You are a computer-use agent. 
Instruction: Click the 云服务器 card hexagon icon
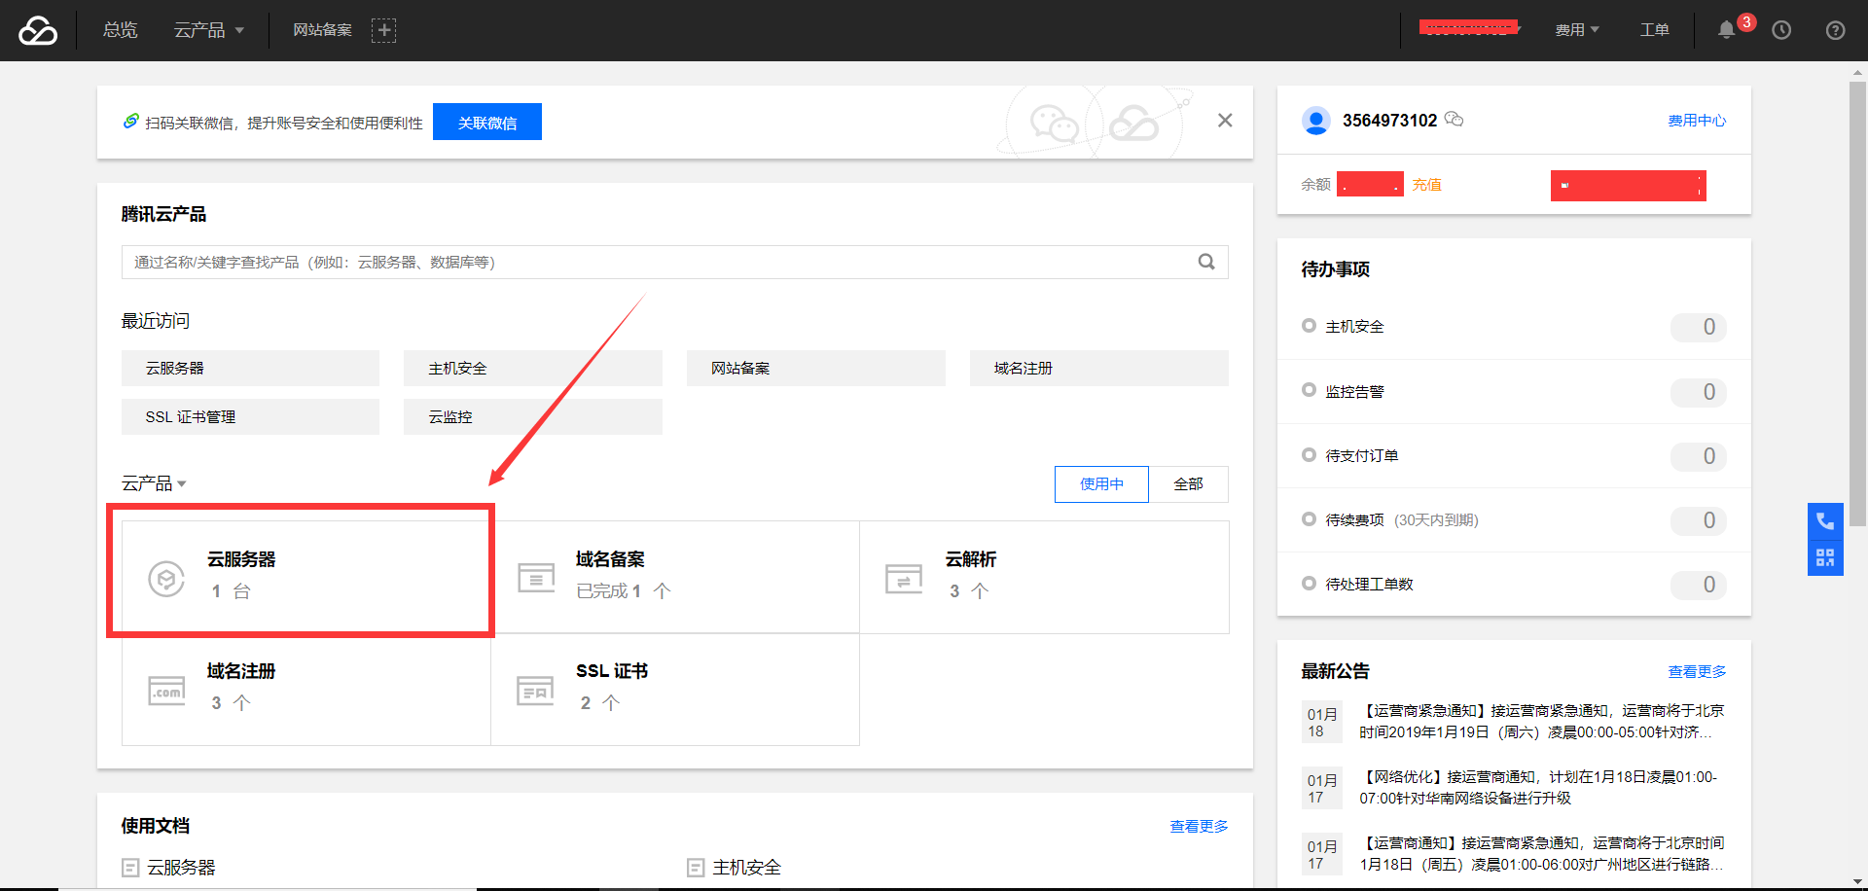pos(166,579)
